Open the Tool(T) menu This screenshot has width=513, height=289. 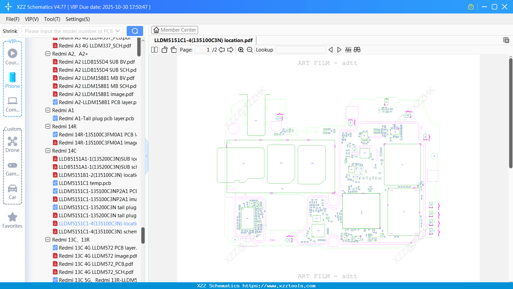52,19
